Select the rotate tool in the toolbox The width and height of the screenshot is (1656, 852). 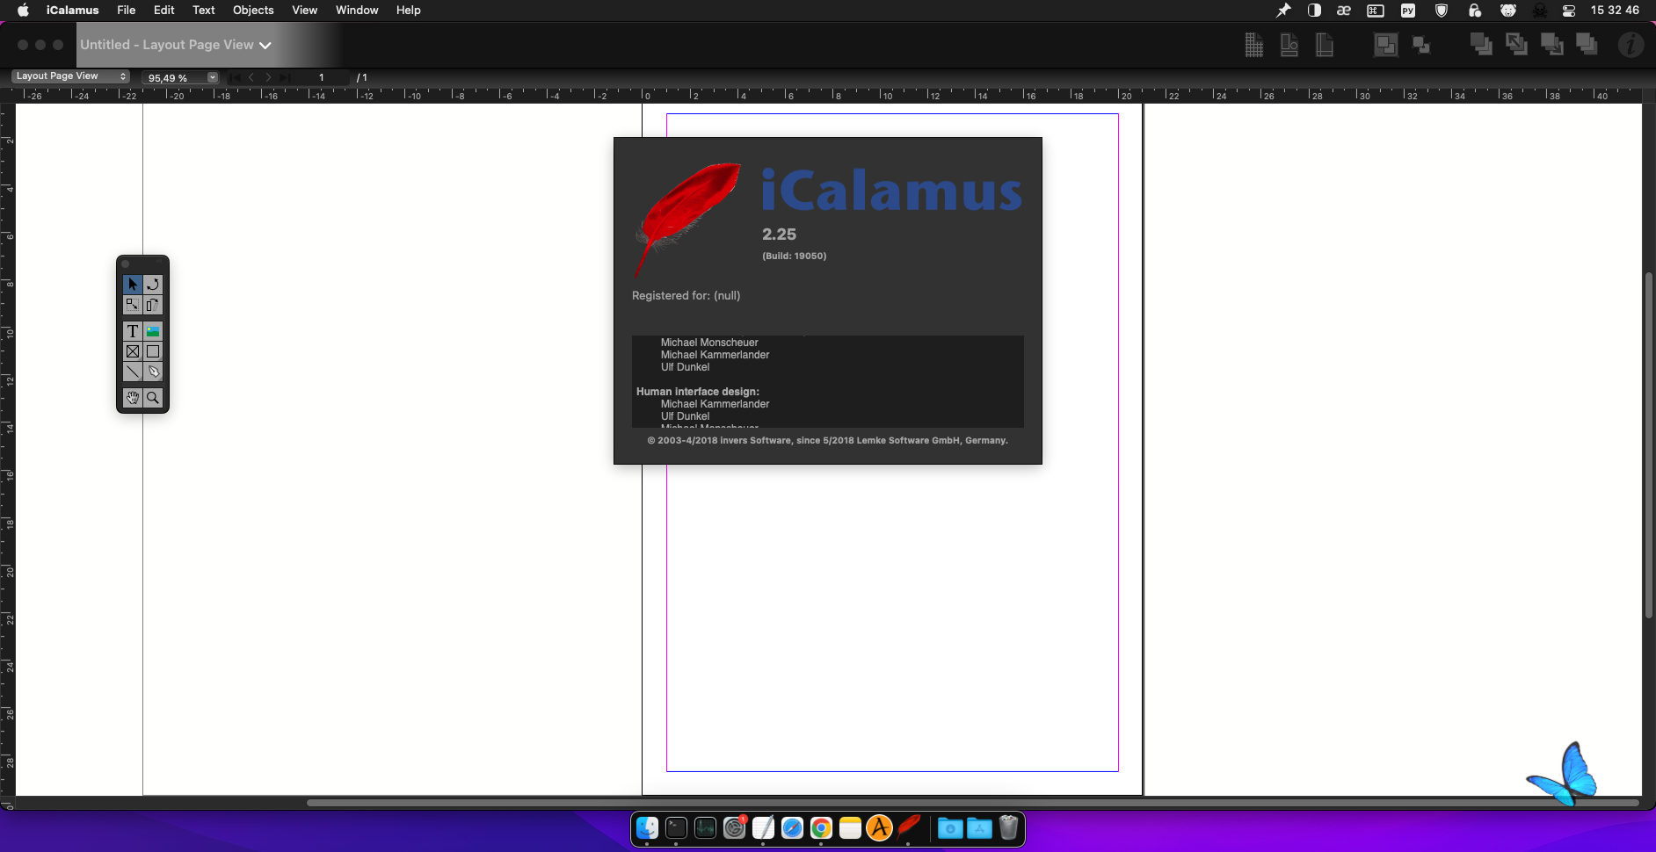(x=153, y=284)
